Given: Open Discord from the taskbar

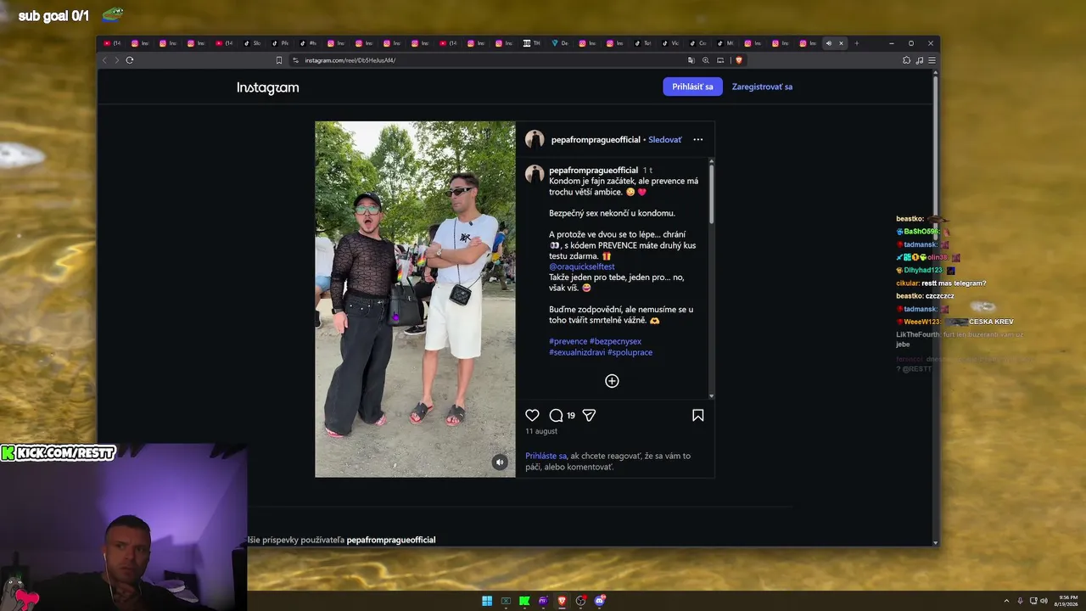Looking at the screenshot, I should [599, 601].
